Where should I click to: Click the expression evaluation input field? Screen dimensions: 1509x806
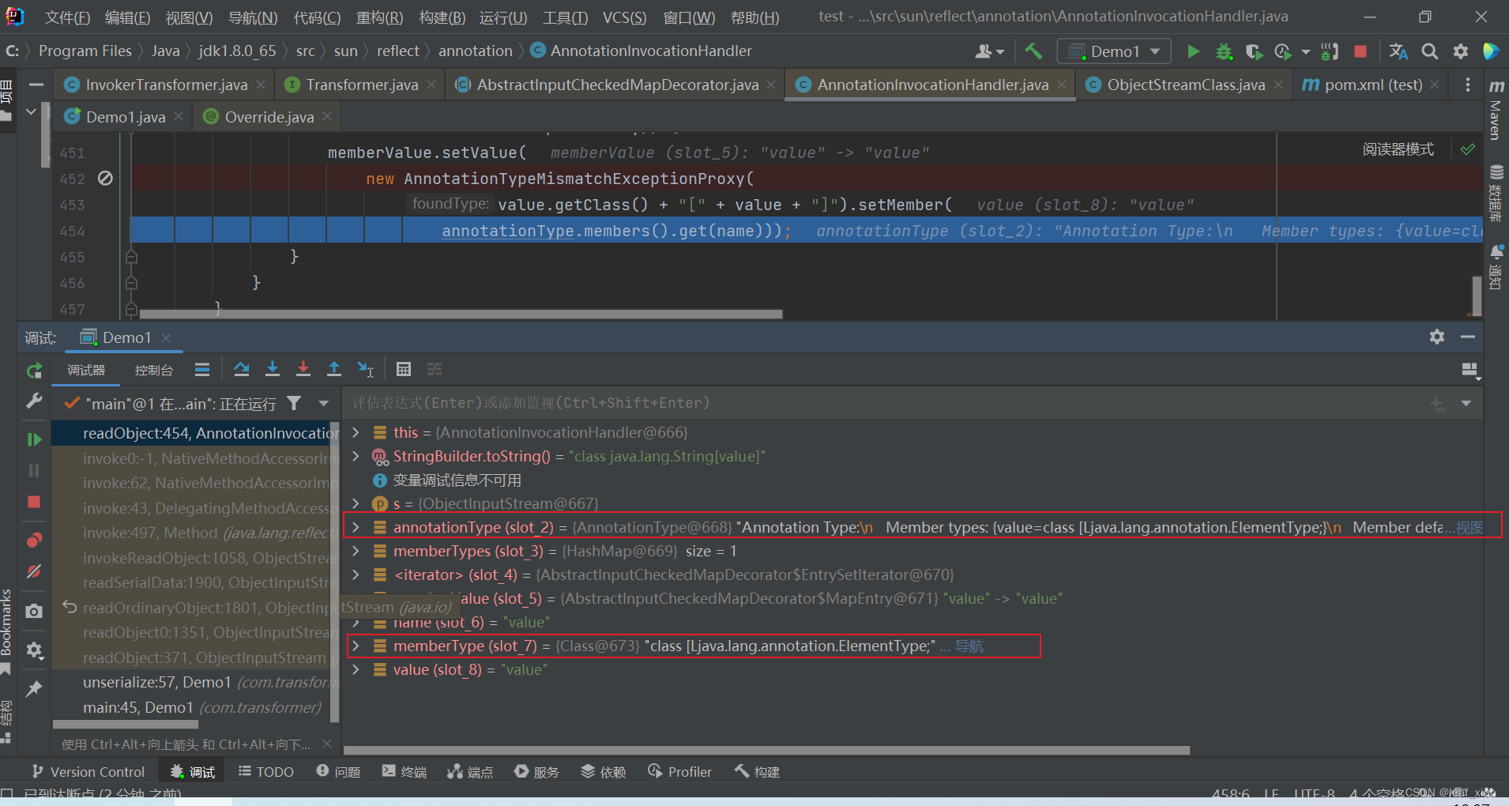coord(885,403)
